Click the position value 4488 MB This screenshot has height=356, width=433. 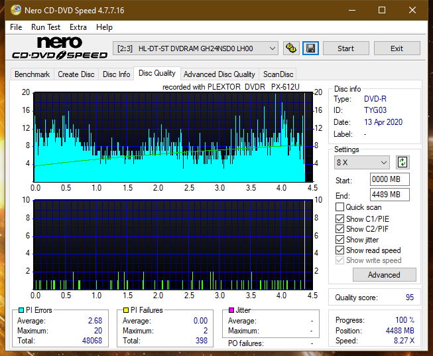click(x=400, y=331)
